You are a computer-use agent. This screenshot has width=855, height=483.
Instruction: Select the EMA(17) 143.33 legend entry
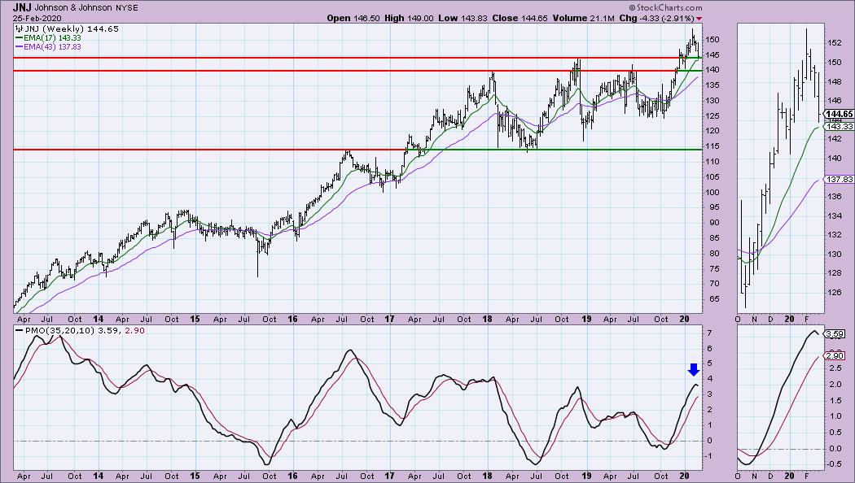[x=52, y=38]
